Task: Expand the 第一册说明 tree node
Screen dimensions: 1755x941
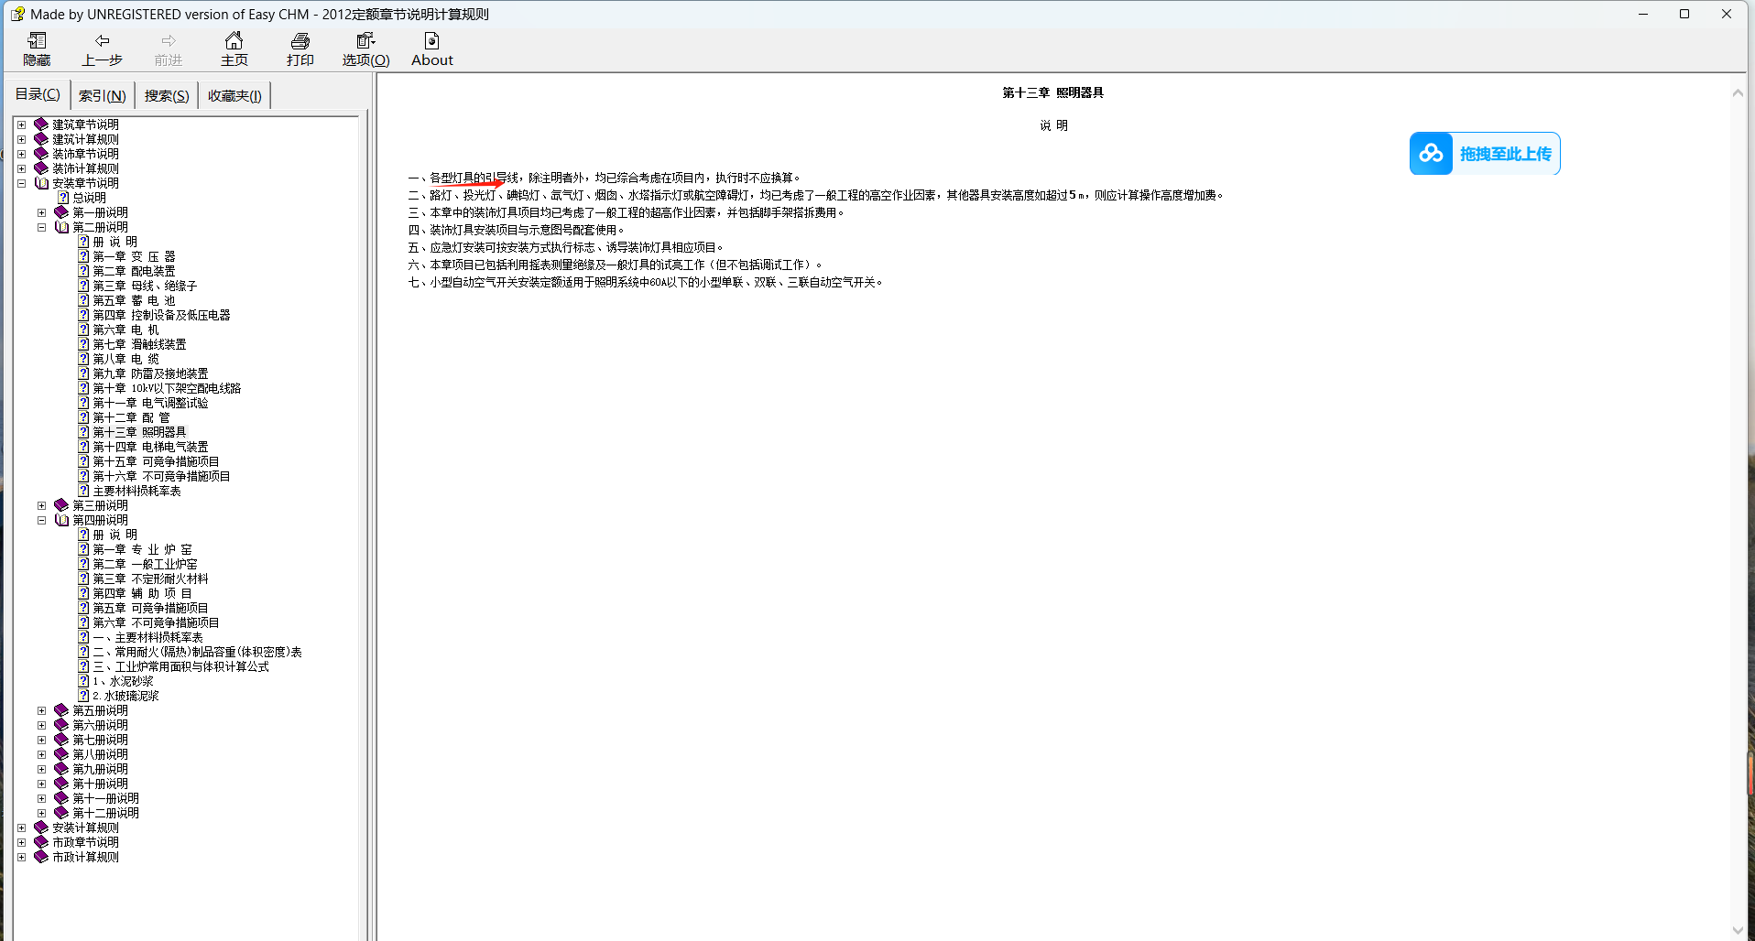Action: [41, 212]
